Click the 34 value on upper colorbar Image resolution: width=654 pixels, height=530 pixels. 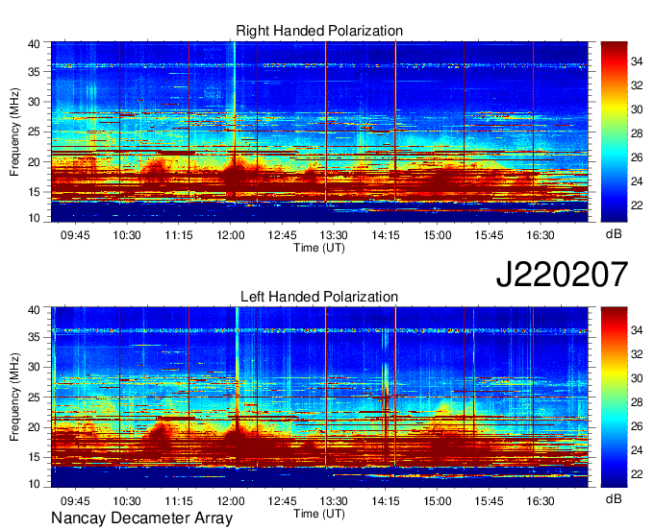(637, 61)
